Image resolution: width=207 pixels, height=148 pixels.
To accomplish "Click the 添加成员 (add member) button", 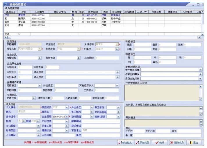I will (142, 143).
